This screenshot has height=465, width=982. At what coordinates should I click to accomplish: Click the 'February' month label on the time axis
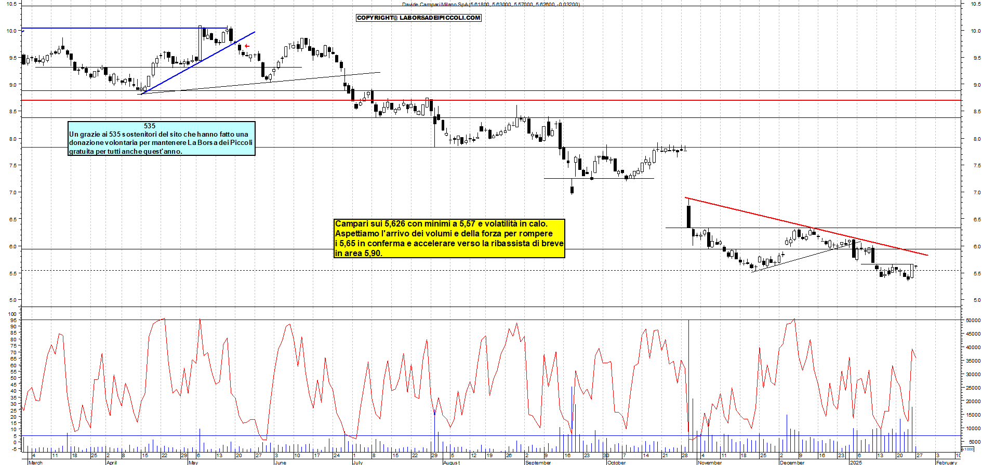946,462
